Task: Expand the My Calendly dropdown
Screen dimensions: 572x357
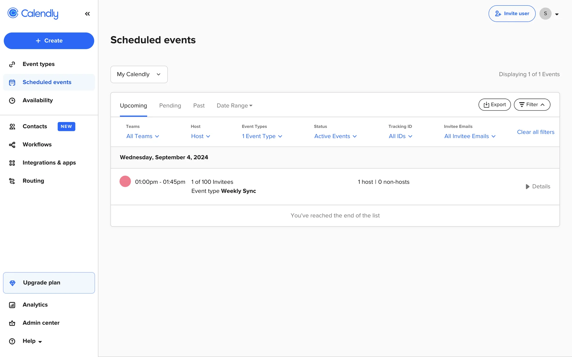Action: pyautogui.click(x=139, y=74)
